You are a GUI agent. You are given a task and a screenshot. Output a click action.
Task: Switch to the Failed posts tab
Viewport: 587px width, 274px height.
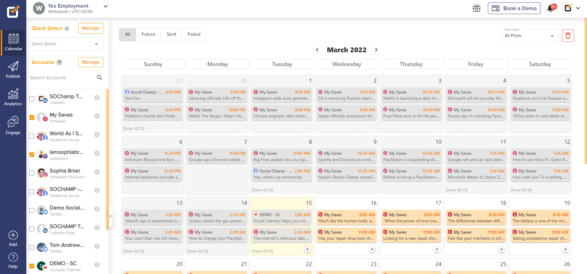[x=194, y=35]
